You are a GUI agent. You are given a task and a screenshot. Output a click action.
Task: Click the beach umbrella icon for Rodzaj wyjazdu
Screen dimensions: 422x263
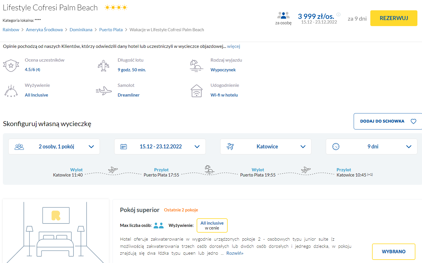(x=196, y=66)
